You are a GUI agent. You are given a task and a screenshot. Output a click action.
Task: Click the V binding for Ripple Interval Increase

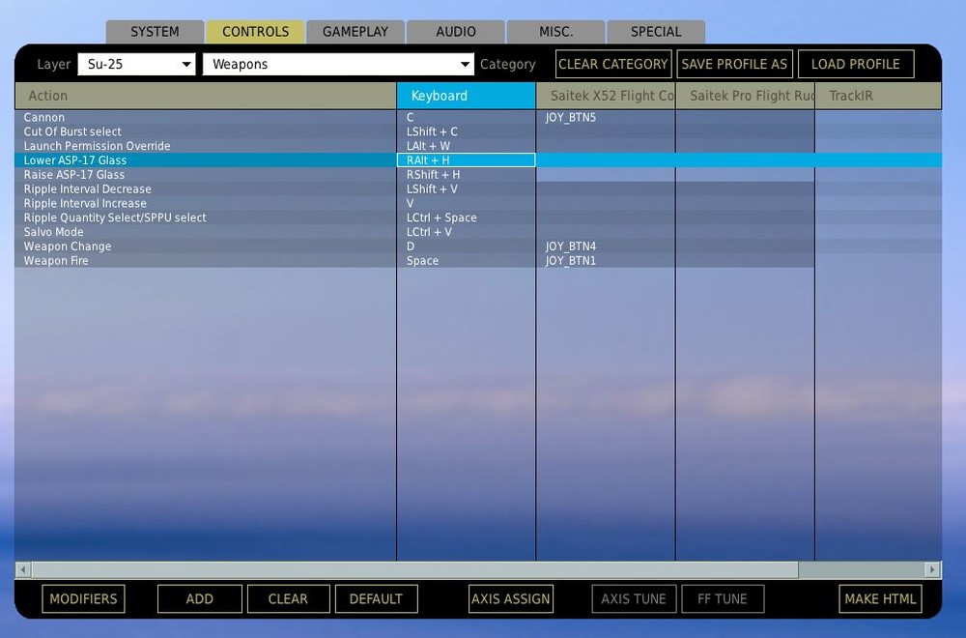(467, 203)
